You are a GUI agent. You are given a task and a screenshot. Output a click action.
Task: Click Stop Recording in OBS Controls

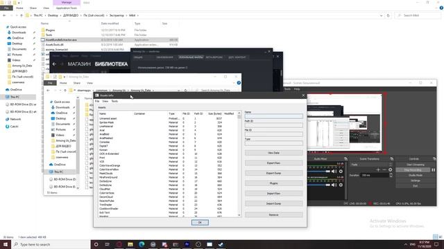[413, 170]
